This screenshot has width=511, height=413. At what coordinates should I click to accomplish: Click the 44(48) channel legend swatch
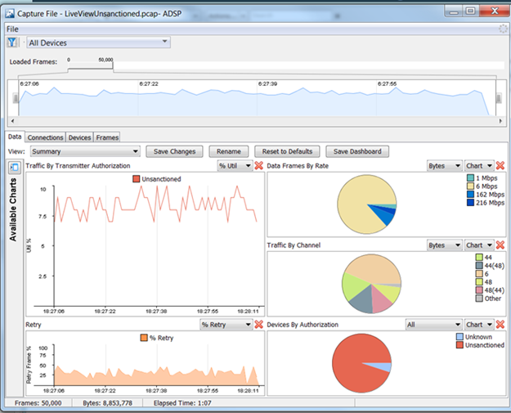(479, 265)
